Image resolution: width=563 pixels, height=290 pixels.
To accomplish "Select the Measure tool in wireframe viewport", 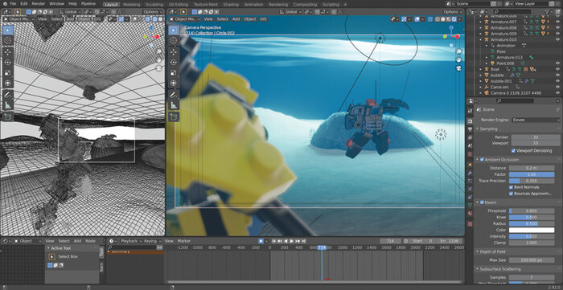I will 8,105.
